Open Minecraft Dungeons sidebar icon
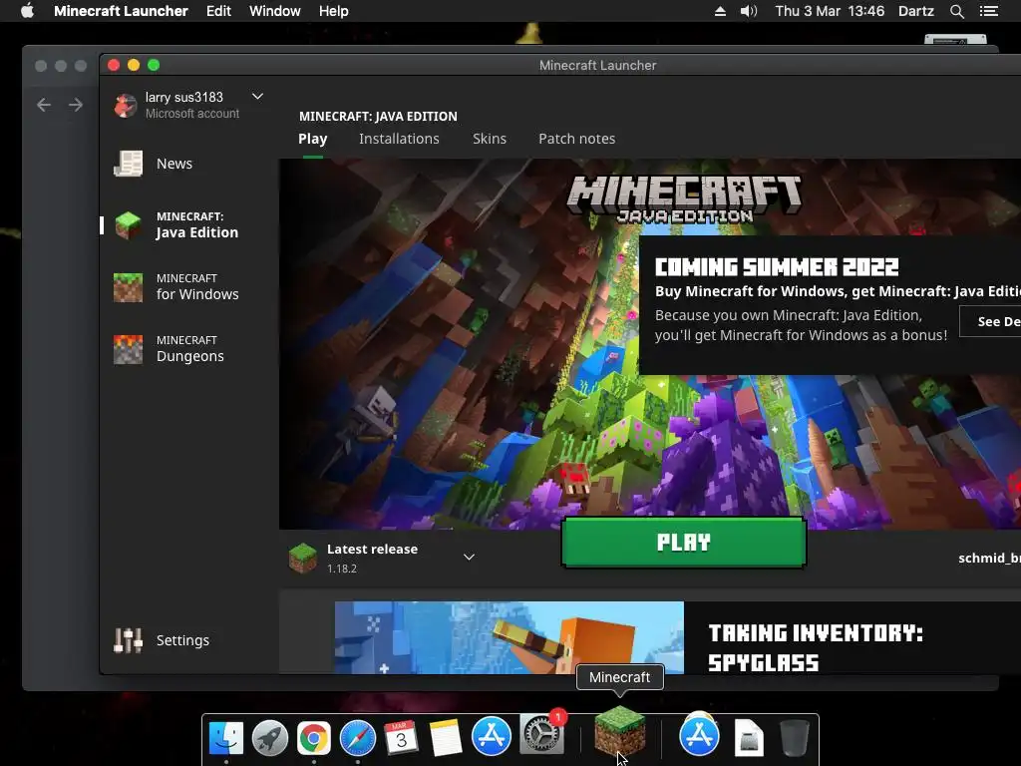The image size is (1021, 766). (129, 349)
